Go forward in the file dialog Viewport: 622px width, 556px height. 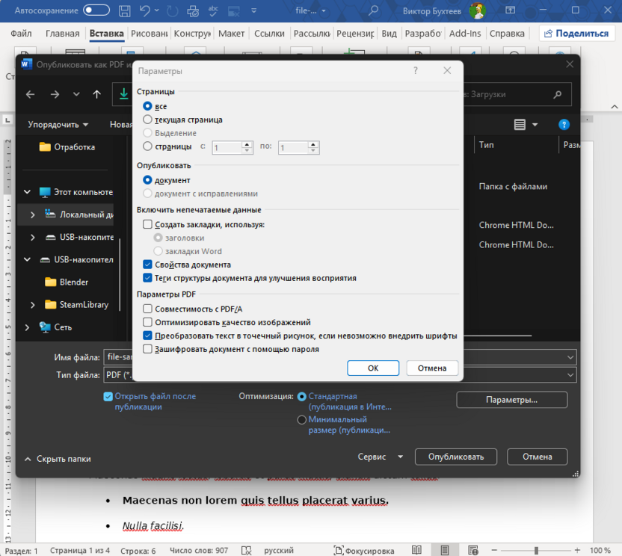click(x=55, y=94)
